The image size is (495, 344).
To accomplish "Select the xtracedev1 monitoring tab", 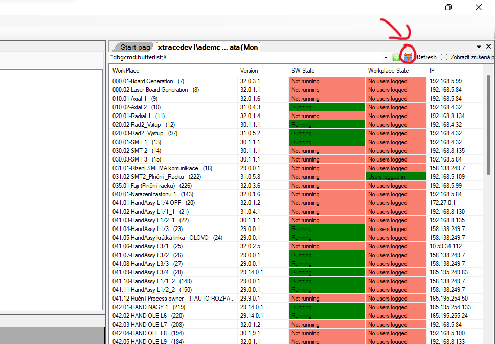I will pyautogui.click(x=208, y=47).
